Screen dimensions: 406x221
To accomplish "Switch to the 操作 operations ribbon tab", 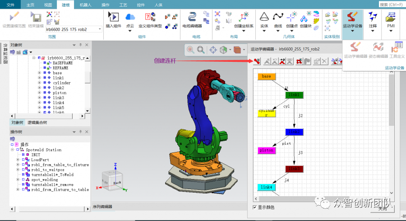I will (x=106, y=5).
